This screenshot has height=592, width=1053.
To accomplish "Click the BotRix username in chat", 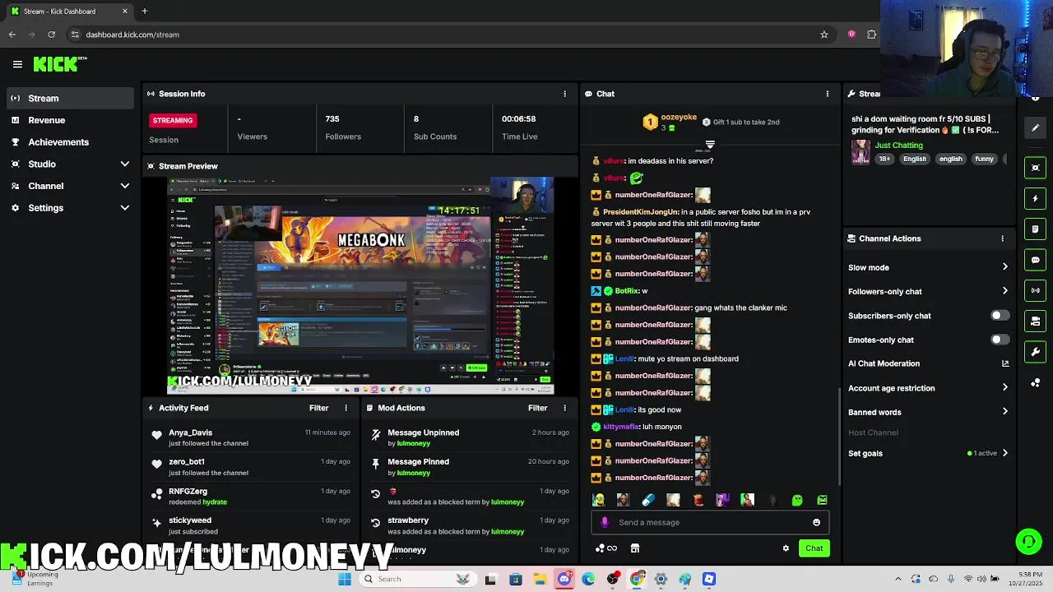I will tap(627, 291).
